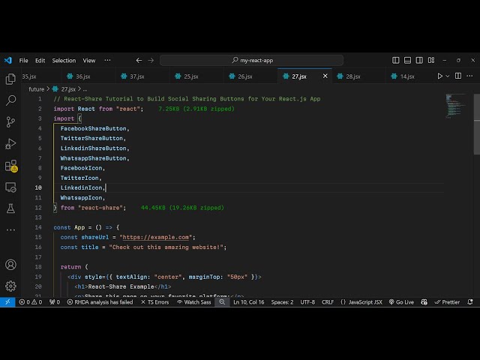Click the my-react-app command search box
This screenshot has height=360, width=480.
point(251,60)
